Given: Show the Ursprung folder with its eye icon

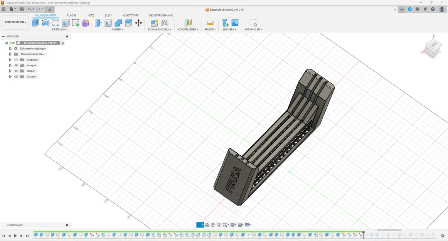Looking at the screenshot, I should pos(16,59).
